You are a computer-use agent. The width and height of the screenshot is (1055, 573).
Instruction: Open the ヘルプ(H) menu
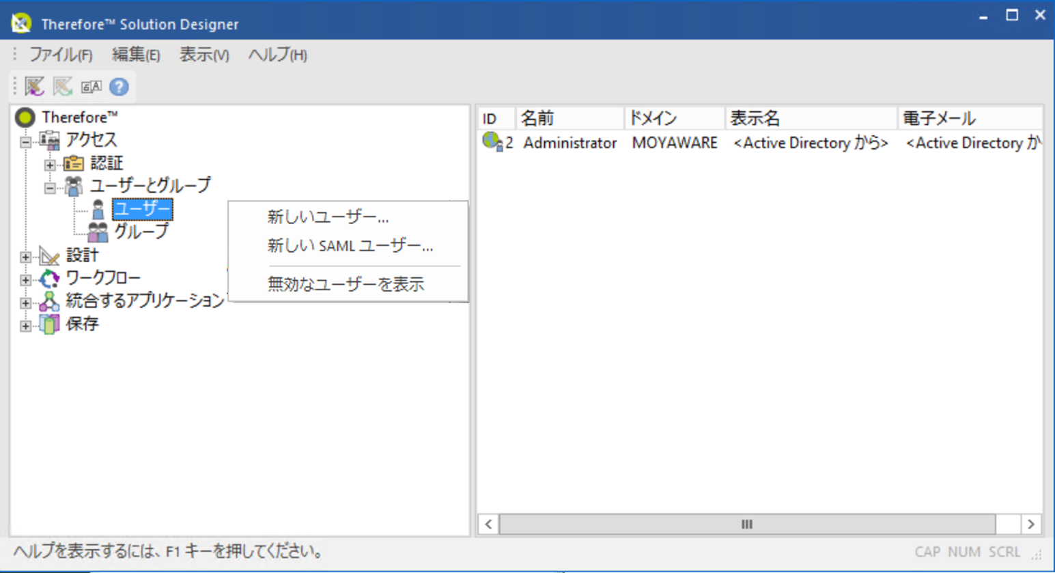pos(278,55)
